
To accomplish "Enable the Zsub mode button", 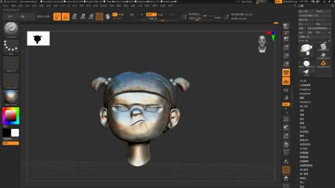I will coord(160,15).
